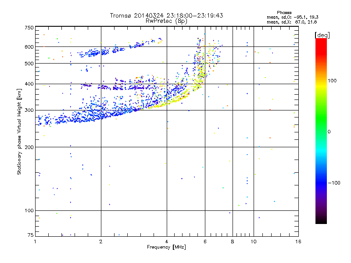Click the y-axis tick label '400'
The width and height of the screenshot is (351, 263).
point(29,84)
